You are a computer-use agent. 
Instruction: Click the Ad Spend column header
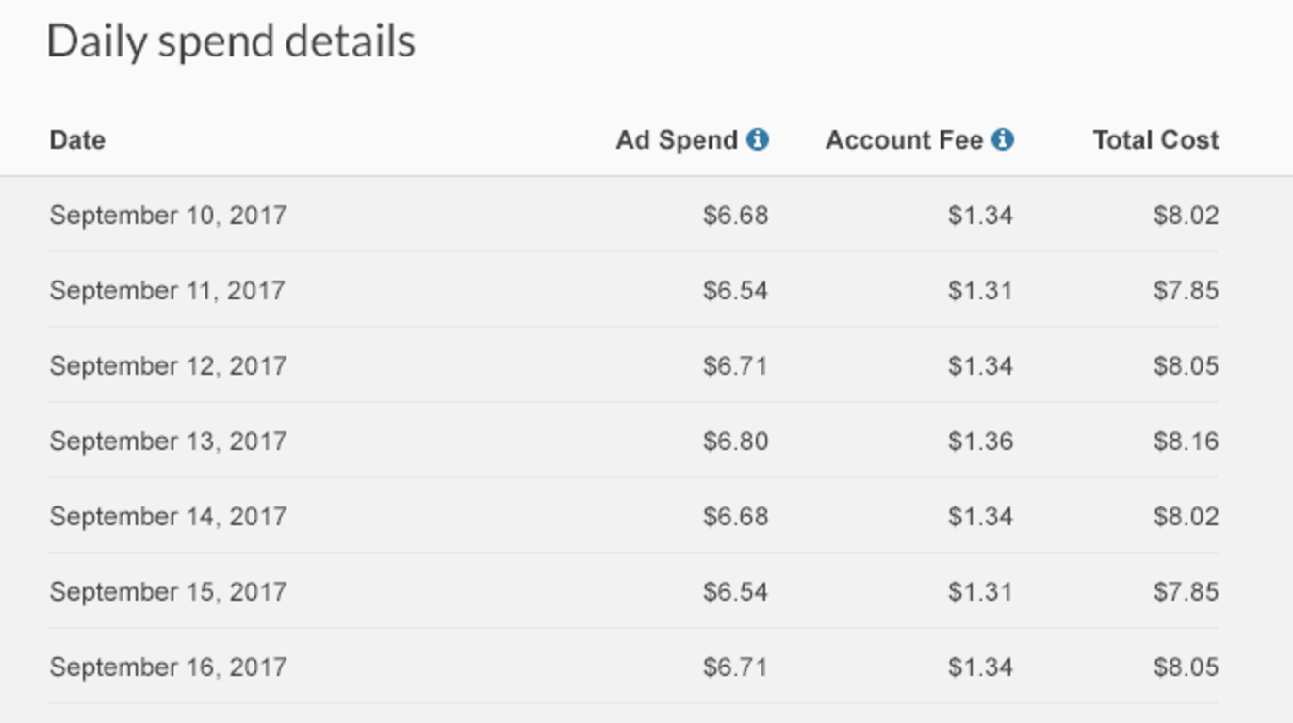click(677, 140)
